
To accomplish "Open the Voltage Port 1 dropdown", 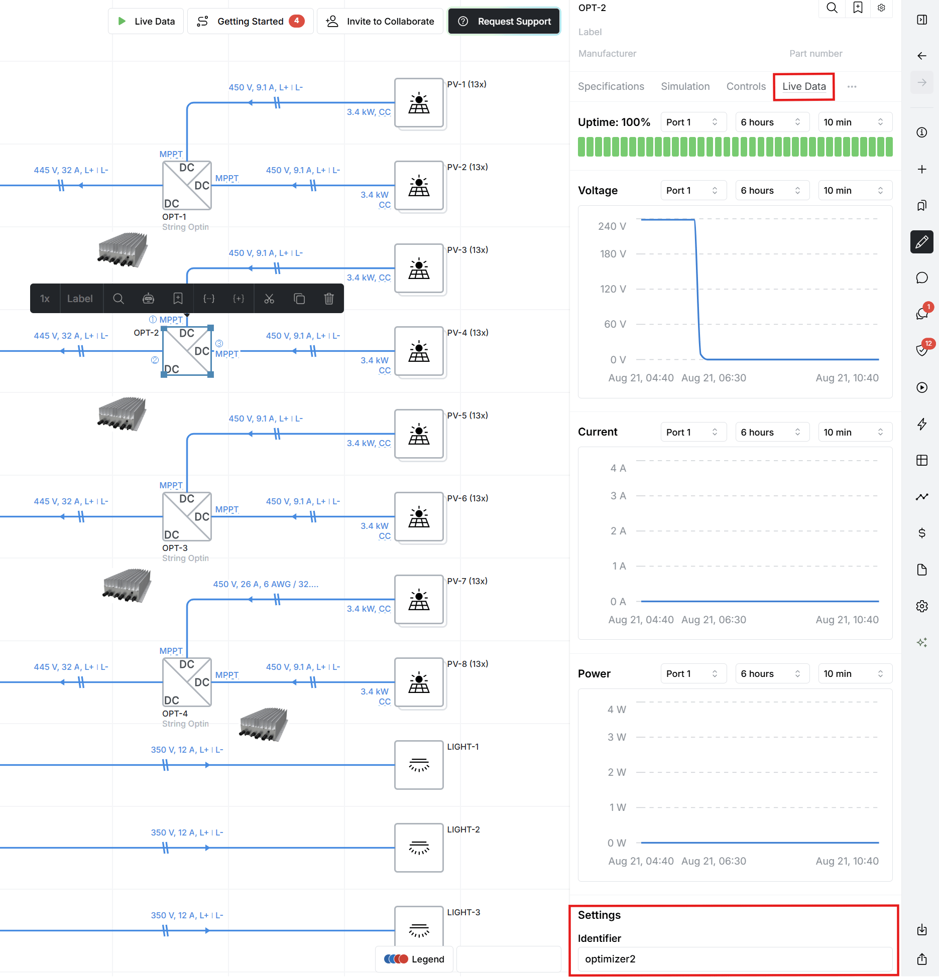I will [693, 190].
